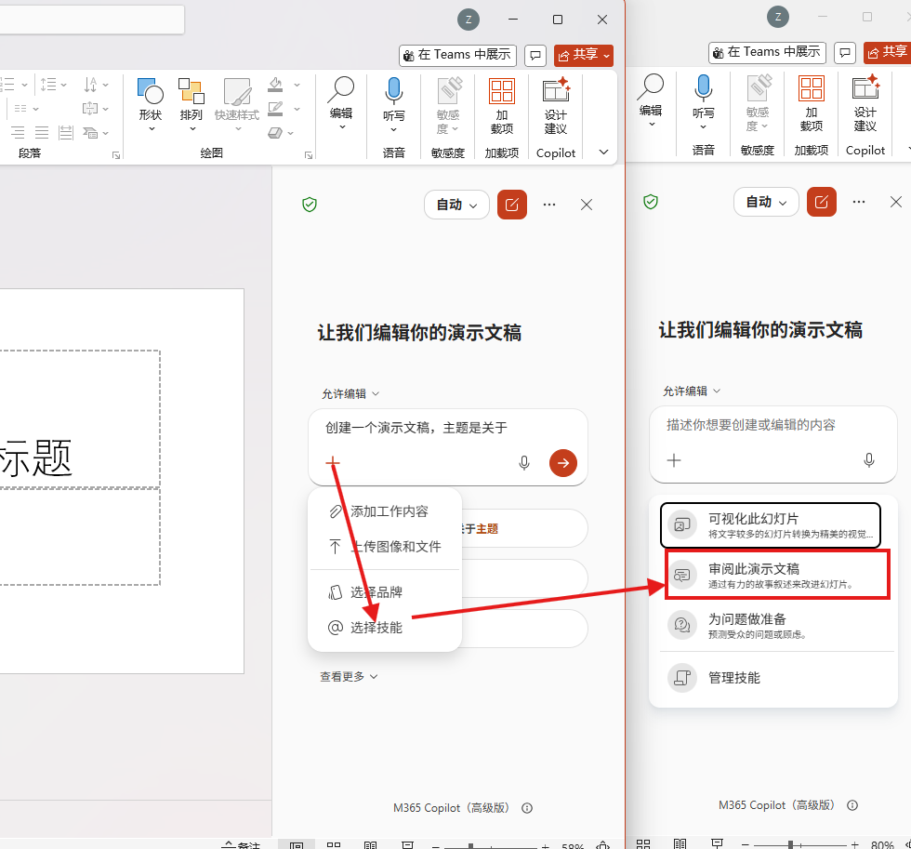Click the shape effects icon
The height and width of the screenshot is (849, 911).
[x=275, y=133]
